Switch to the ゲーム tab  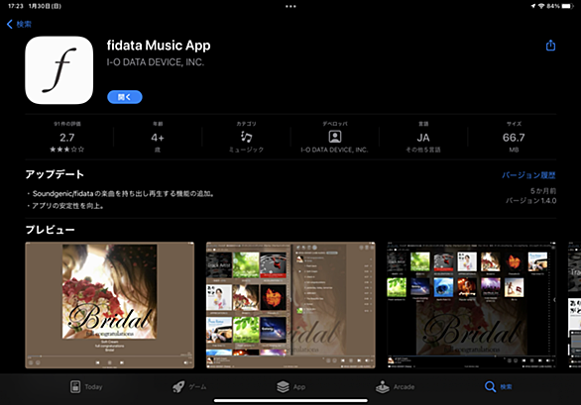coord(189,387)
